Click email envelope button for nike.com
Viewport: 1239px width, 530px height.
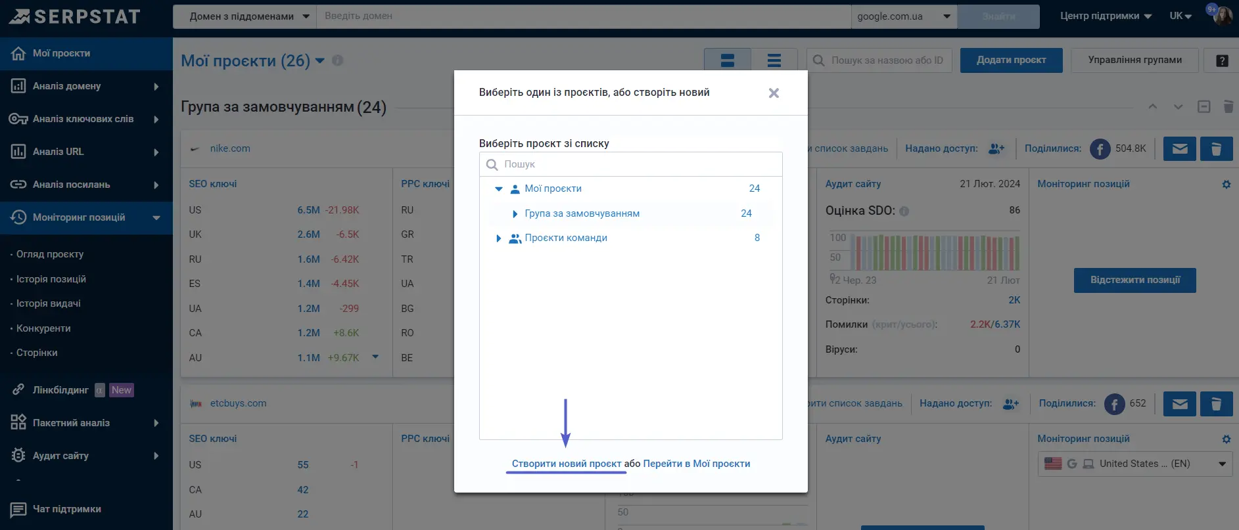pos(1180,149)
